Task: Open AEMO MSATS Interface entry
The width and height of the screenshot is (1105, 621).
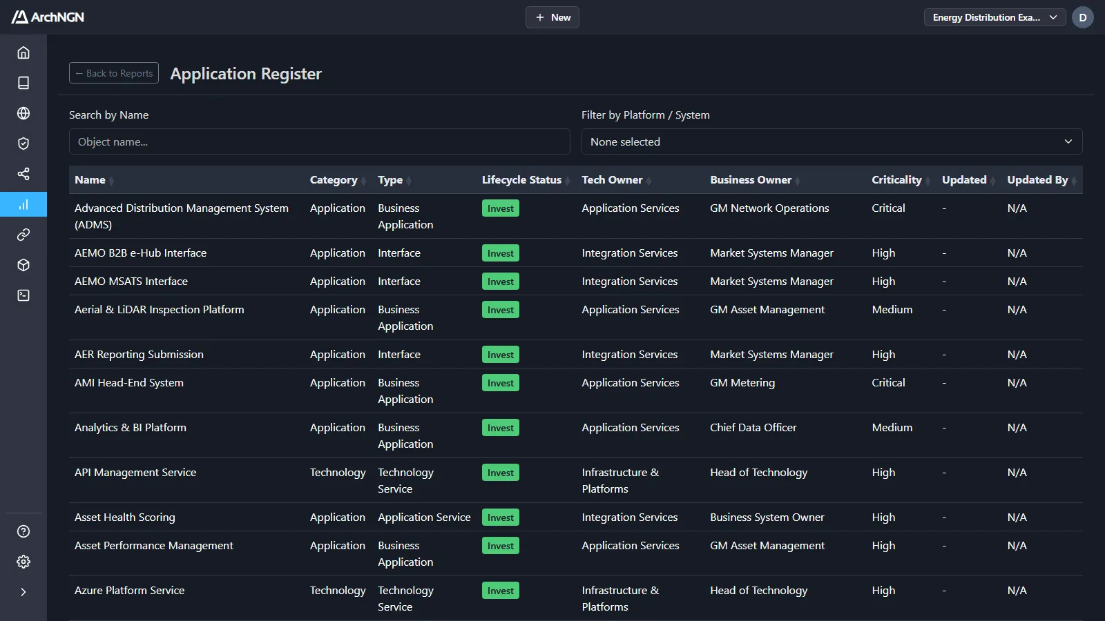Action: (x=131, y=282)
